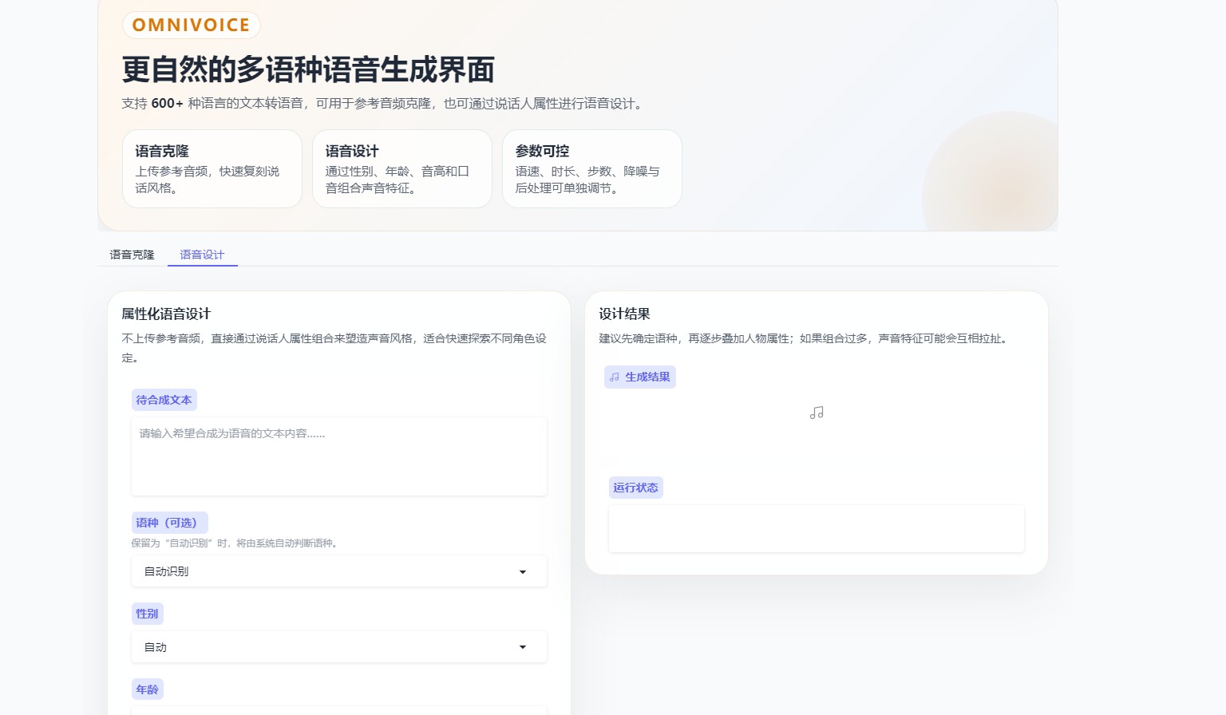Click the 语音克隆 feature card
This screenshot has width=1226, height=715.
[212, 168]
